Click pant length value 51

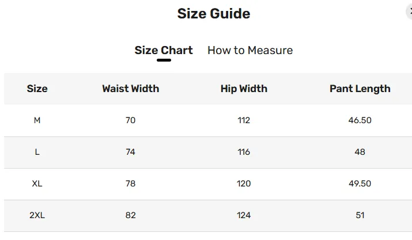click(360, 215)
